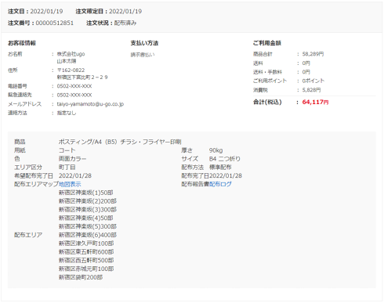Viewport: 384px width, 303px height.
Task: Click the エリア区分 町丁目 value
Action: point(67,168)
